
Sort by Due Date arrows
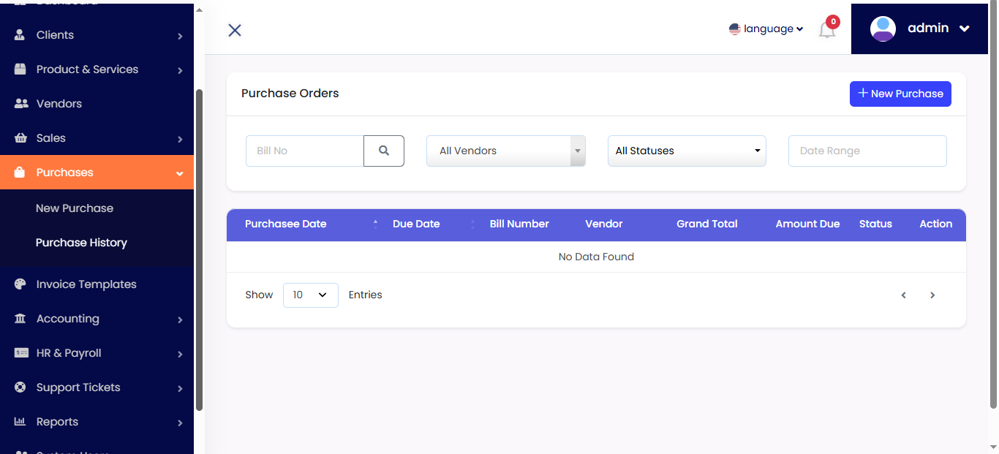[x=472, y=224]
